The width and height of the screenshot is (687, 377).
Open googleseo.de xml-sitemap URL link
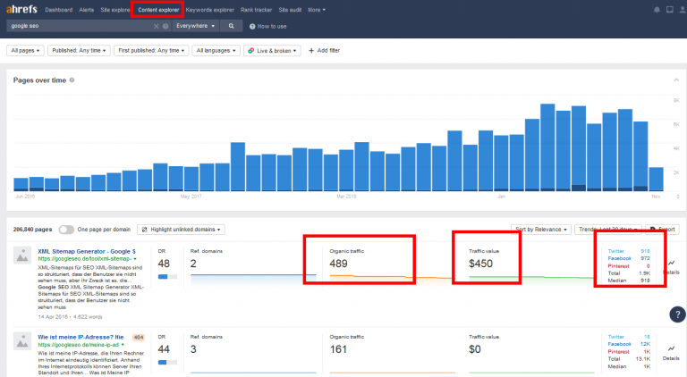(x=85, y=259)
